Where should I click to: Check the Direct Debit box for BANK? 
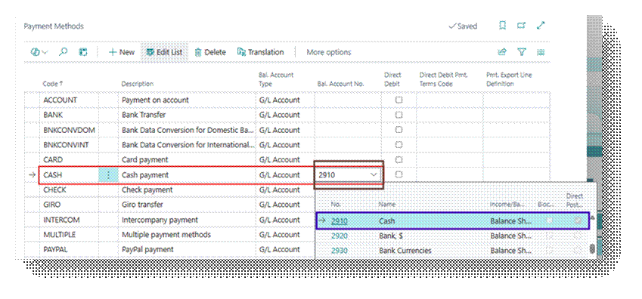coord(399,115)
